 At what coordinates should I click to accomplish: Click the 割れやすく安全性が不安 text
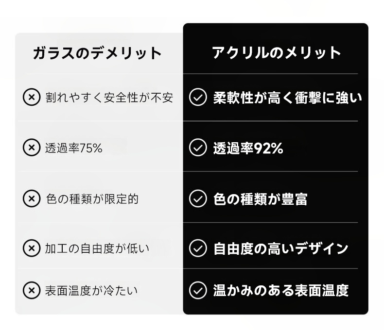(x=109, y=98)
